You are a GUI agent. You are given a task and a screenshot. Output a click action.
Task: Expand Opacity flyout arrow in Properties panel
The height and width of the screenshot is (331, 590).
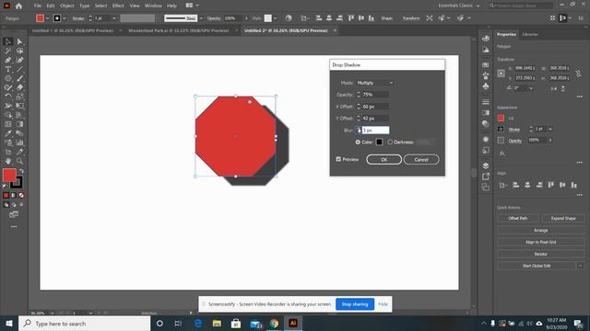coord(550,141)
